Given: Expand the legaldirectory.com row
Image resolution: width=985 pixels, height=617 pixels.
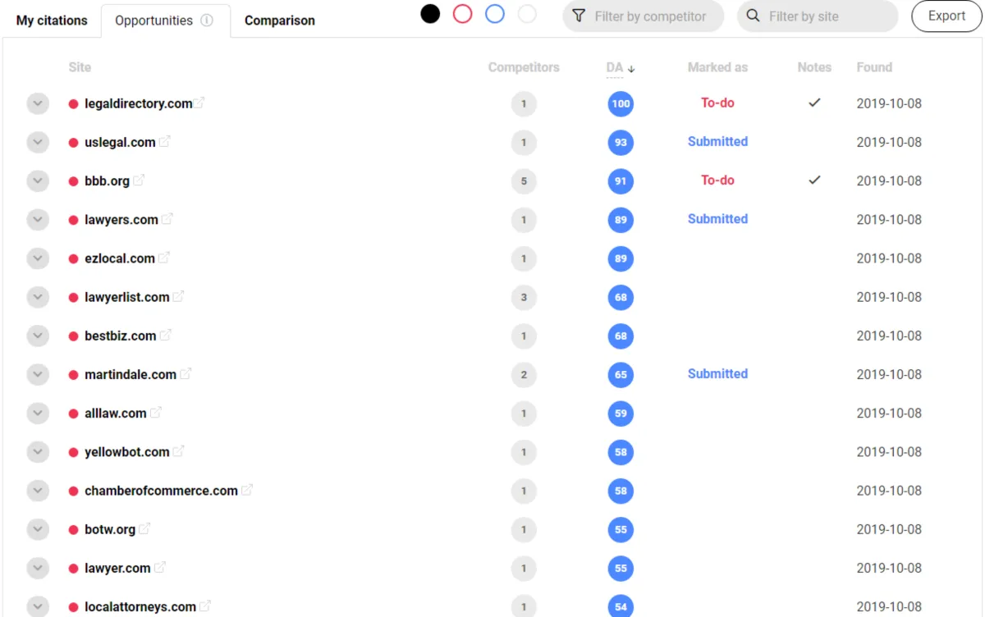Looking at the screenshot, I should tap(38, 103).
